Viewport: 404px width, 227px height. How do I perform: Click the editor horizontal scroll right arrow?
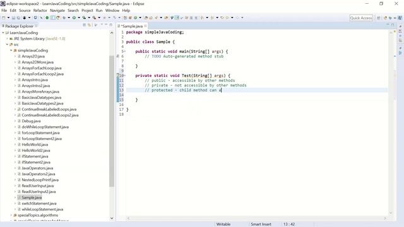[385, 218]
